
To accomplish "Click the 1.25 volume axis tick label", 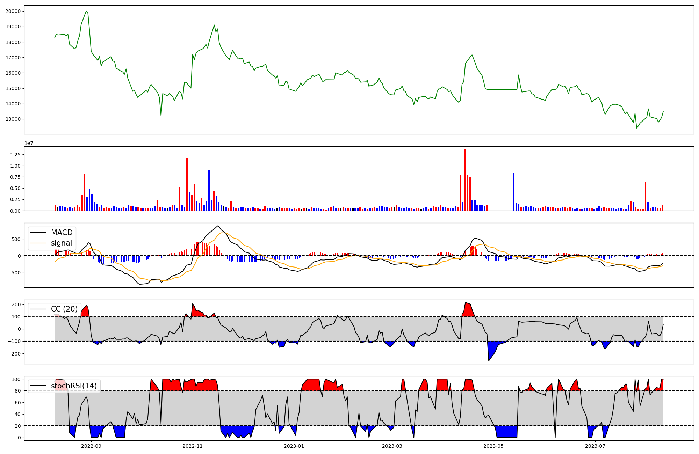I will (x=15, y=155).
